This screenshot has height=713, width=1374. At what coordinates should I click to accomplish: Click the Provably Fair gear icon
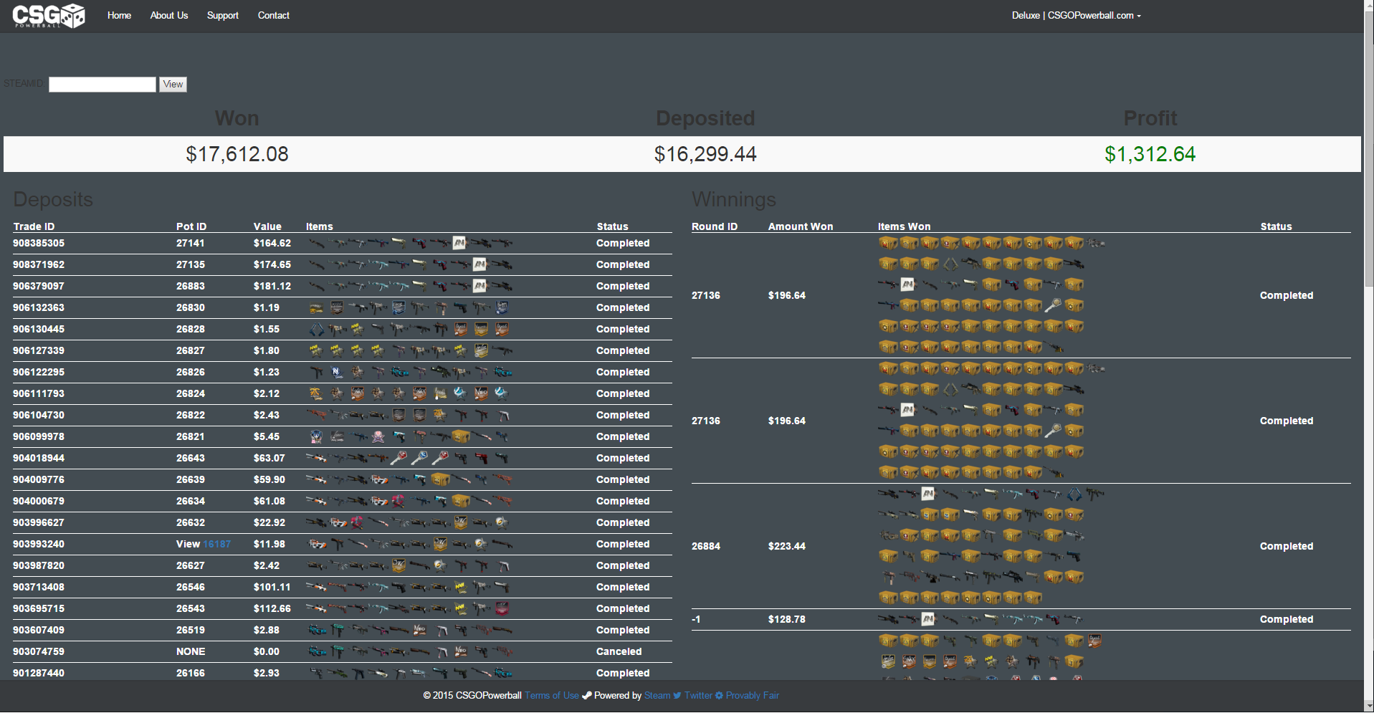[x=719, y=696]
